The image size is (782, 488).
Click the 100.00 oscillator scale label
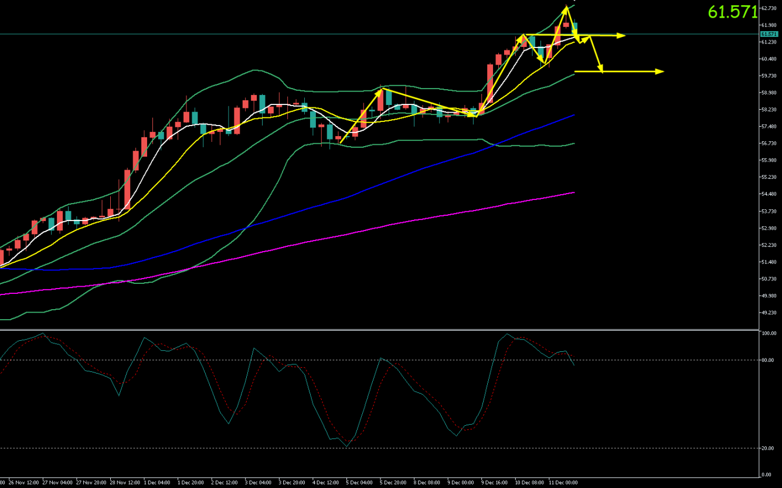click(769, 333)
